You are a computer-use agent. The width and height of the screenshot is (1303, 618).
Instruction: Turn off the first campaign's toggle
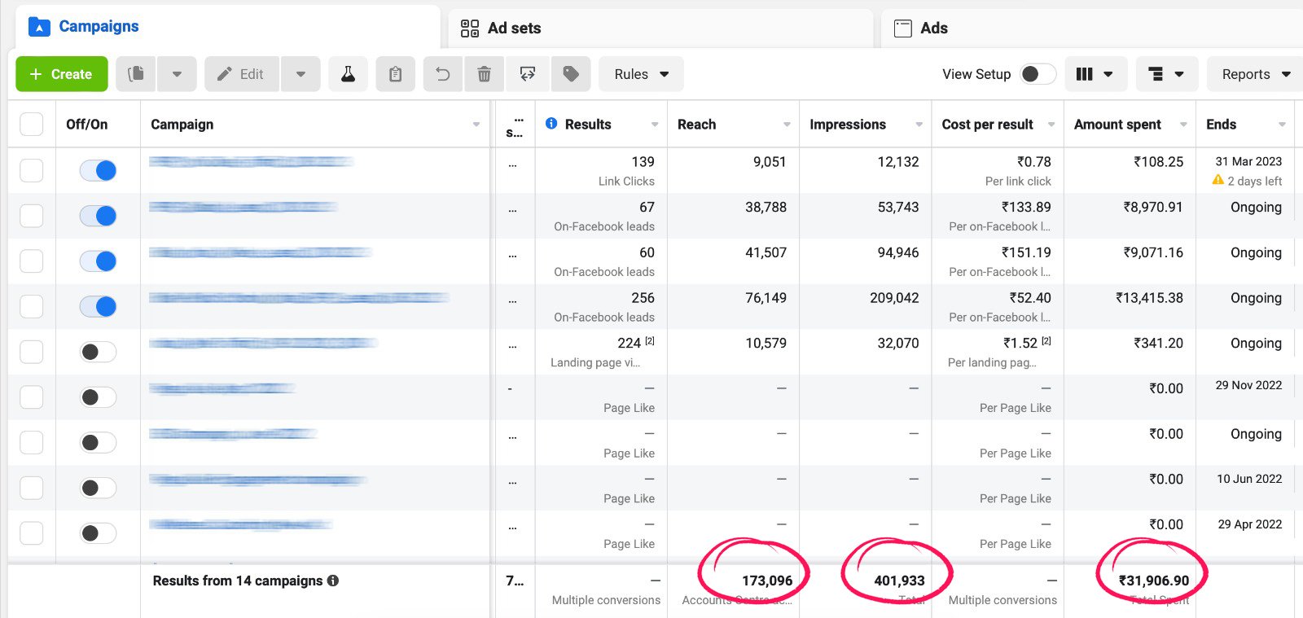click(98, 170)
